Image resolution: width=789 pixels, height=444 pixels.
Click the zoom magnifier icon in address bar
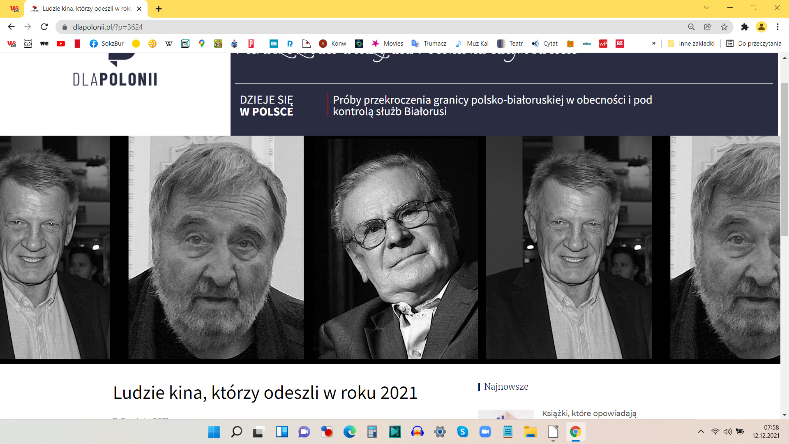coord(691,27)
